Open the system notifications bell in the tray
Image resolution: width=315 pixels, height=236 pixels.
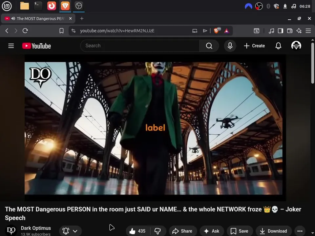(285, 6)
